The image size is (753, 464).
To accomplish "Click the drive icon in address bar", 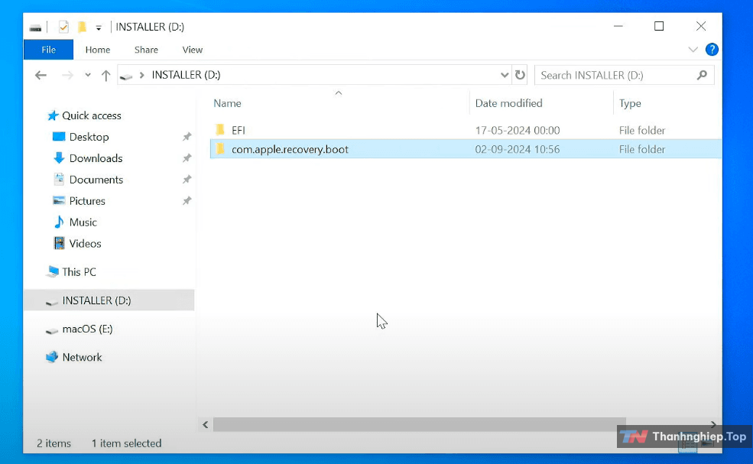I will coord(126,76).
